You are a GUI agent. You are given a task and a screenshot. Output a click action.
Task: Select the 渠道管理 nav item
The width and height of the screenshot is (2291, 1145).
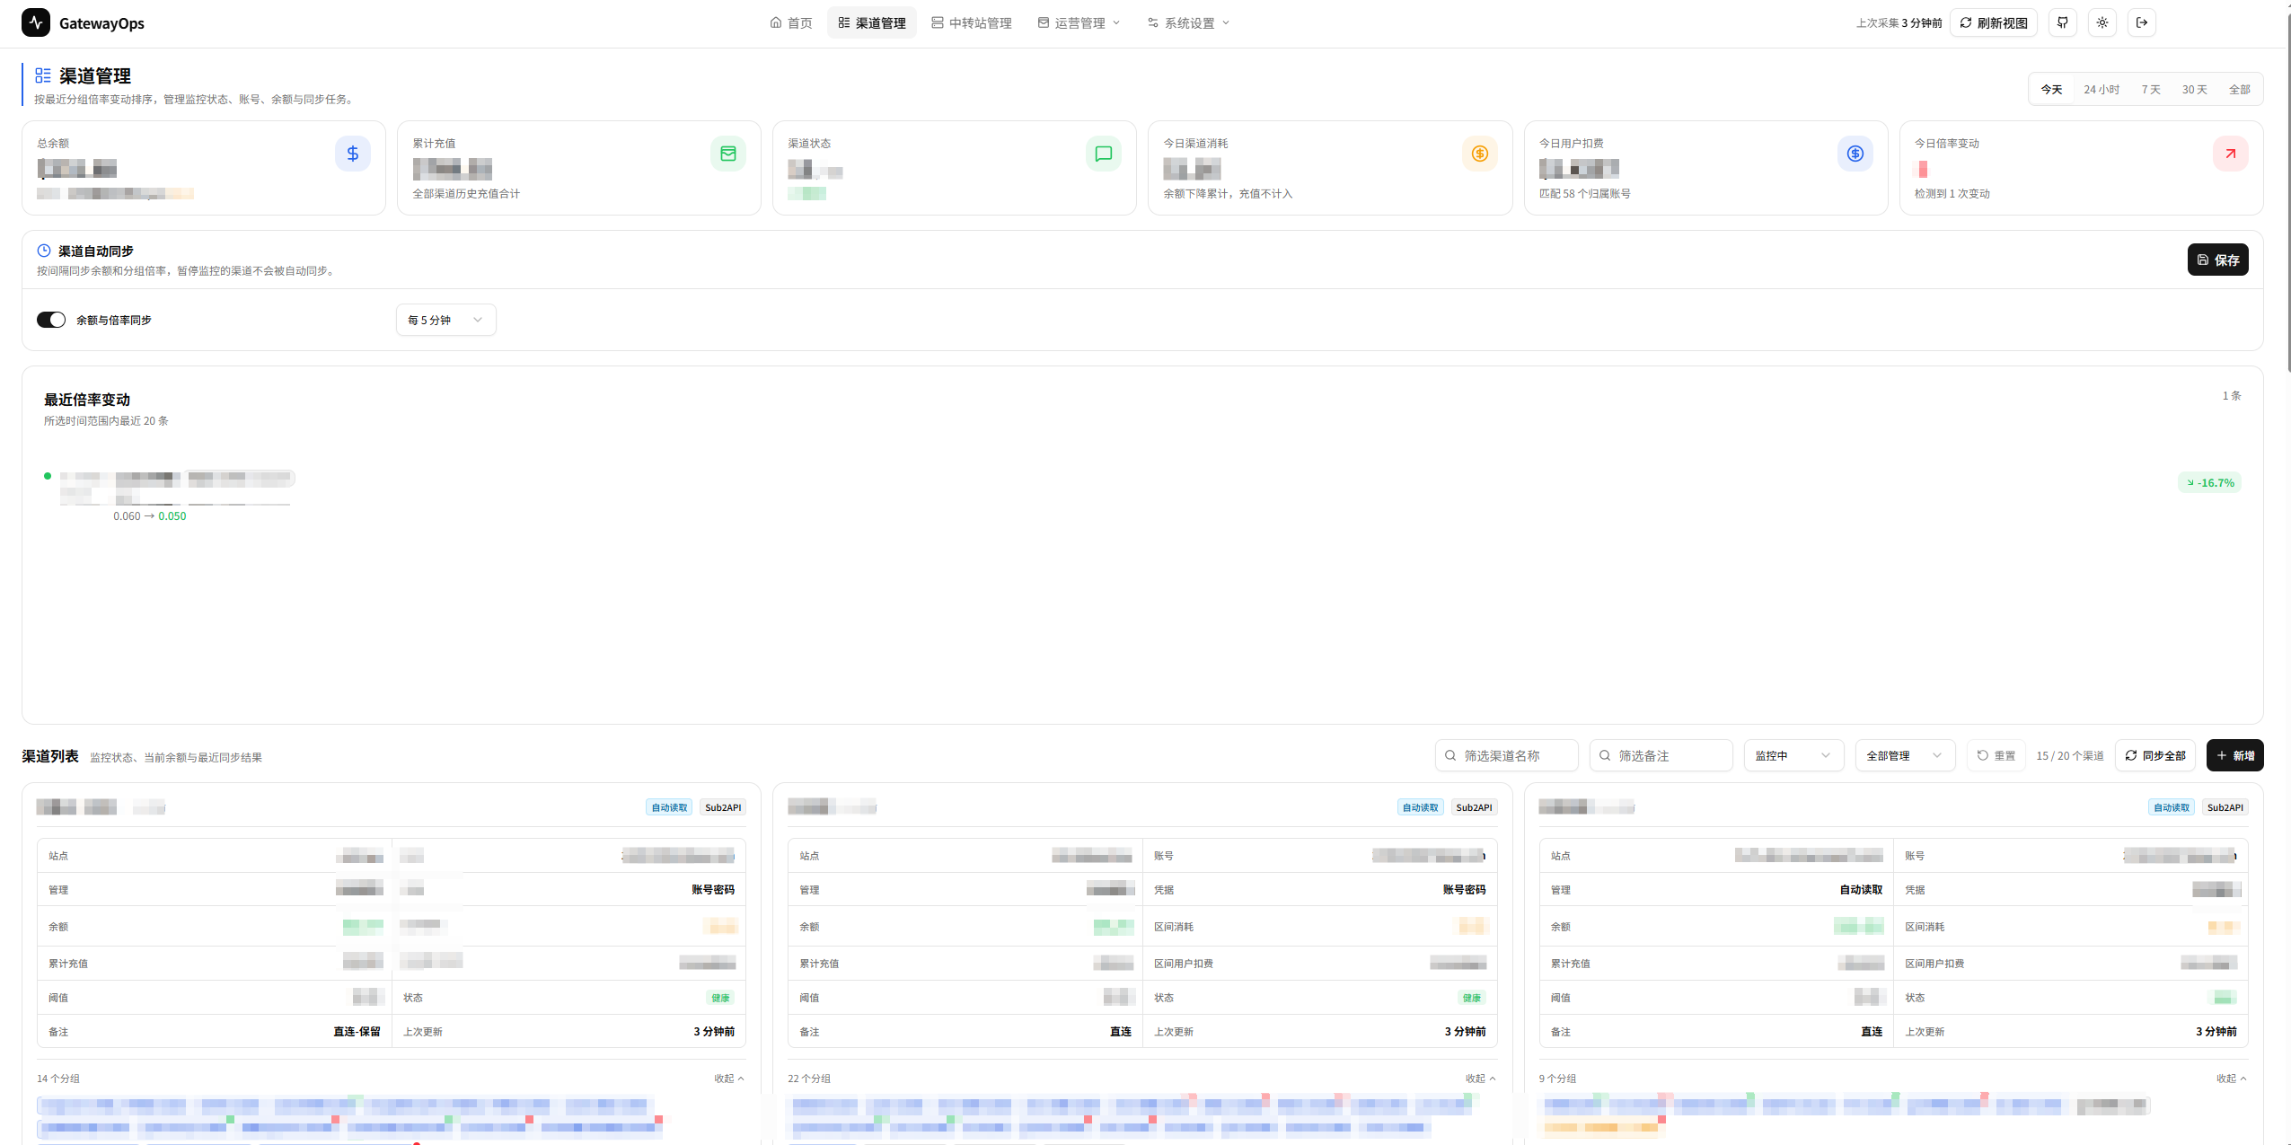(x=872, y=22)
